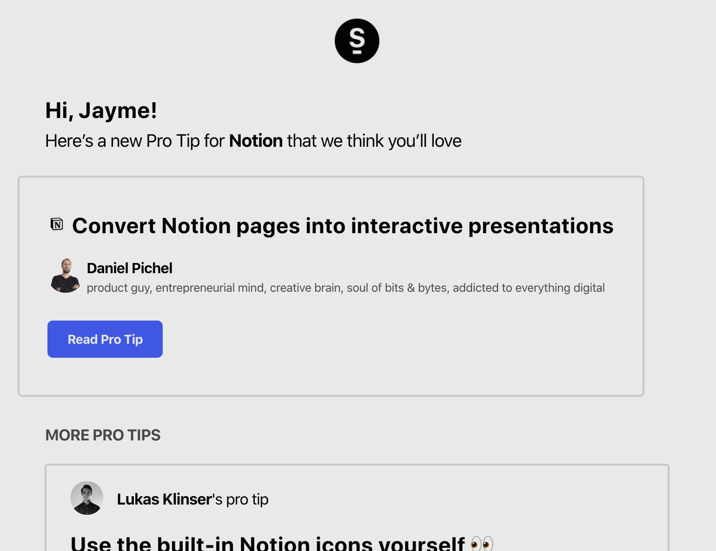
Task: Click the 'Hi, Jayme!' greeting
Action: tap(101, 111)
